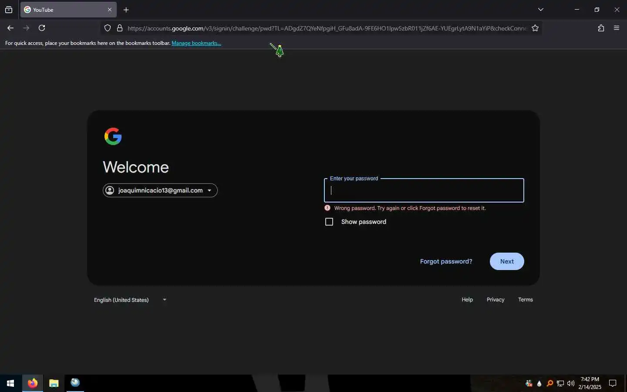Open the list all tabs chevron
627x392 pixels.
pyautogui.click(x=540, y=10)
